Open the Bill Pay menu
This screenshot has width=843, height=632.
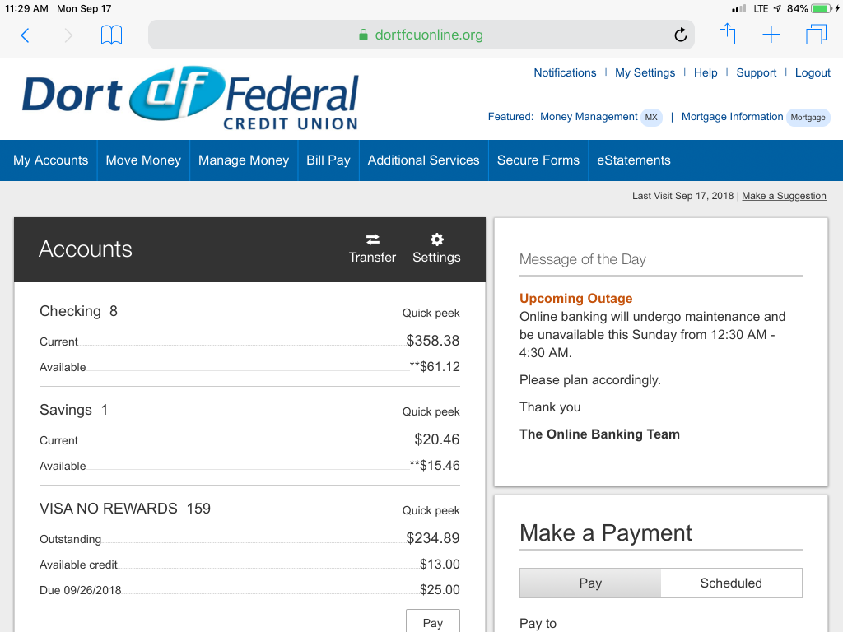[328, 160]
